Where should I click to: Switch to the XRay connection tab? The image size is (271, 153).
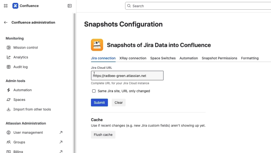pos(133,58)
